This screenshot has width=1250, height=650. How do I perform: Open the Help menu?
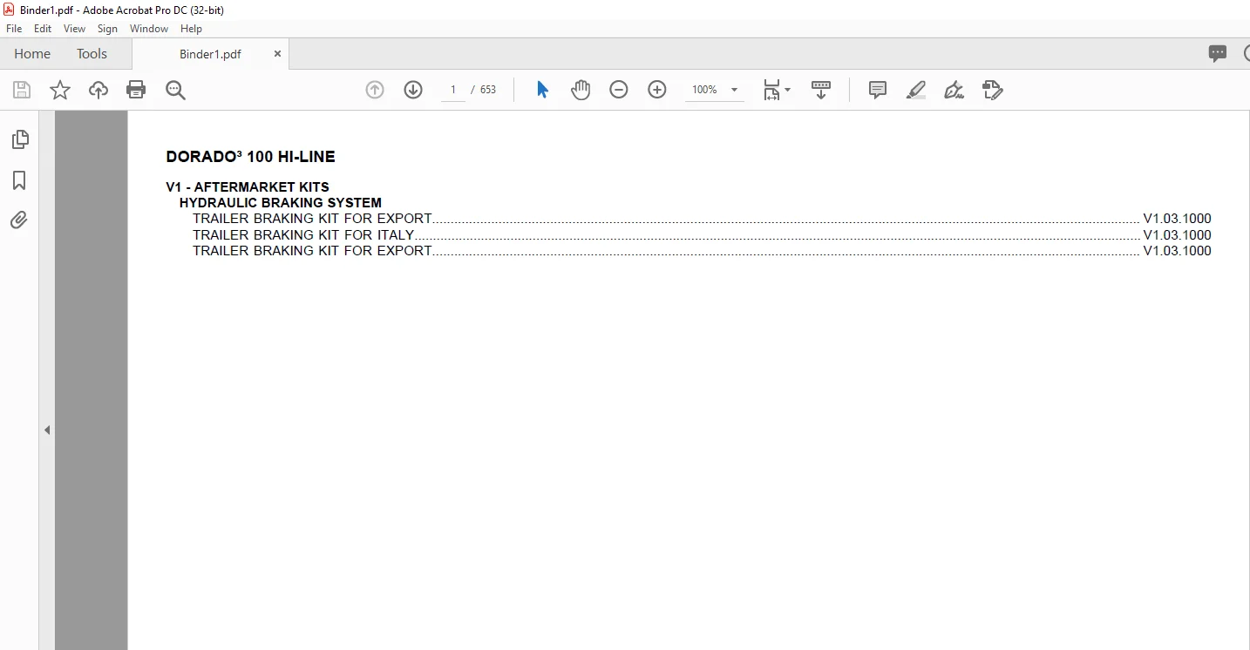click(x=191, y=29)
